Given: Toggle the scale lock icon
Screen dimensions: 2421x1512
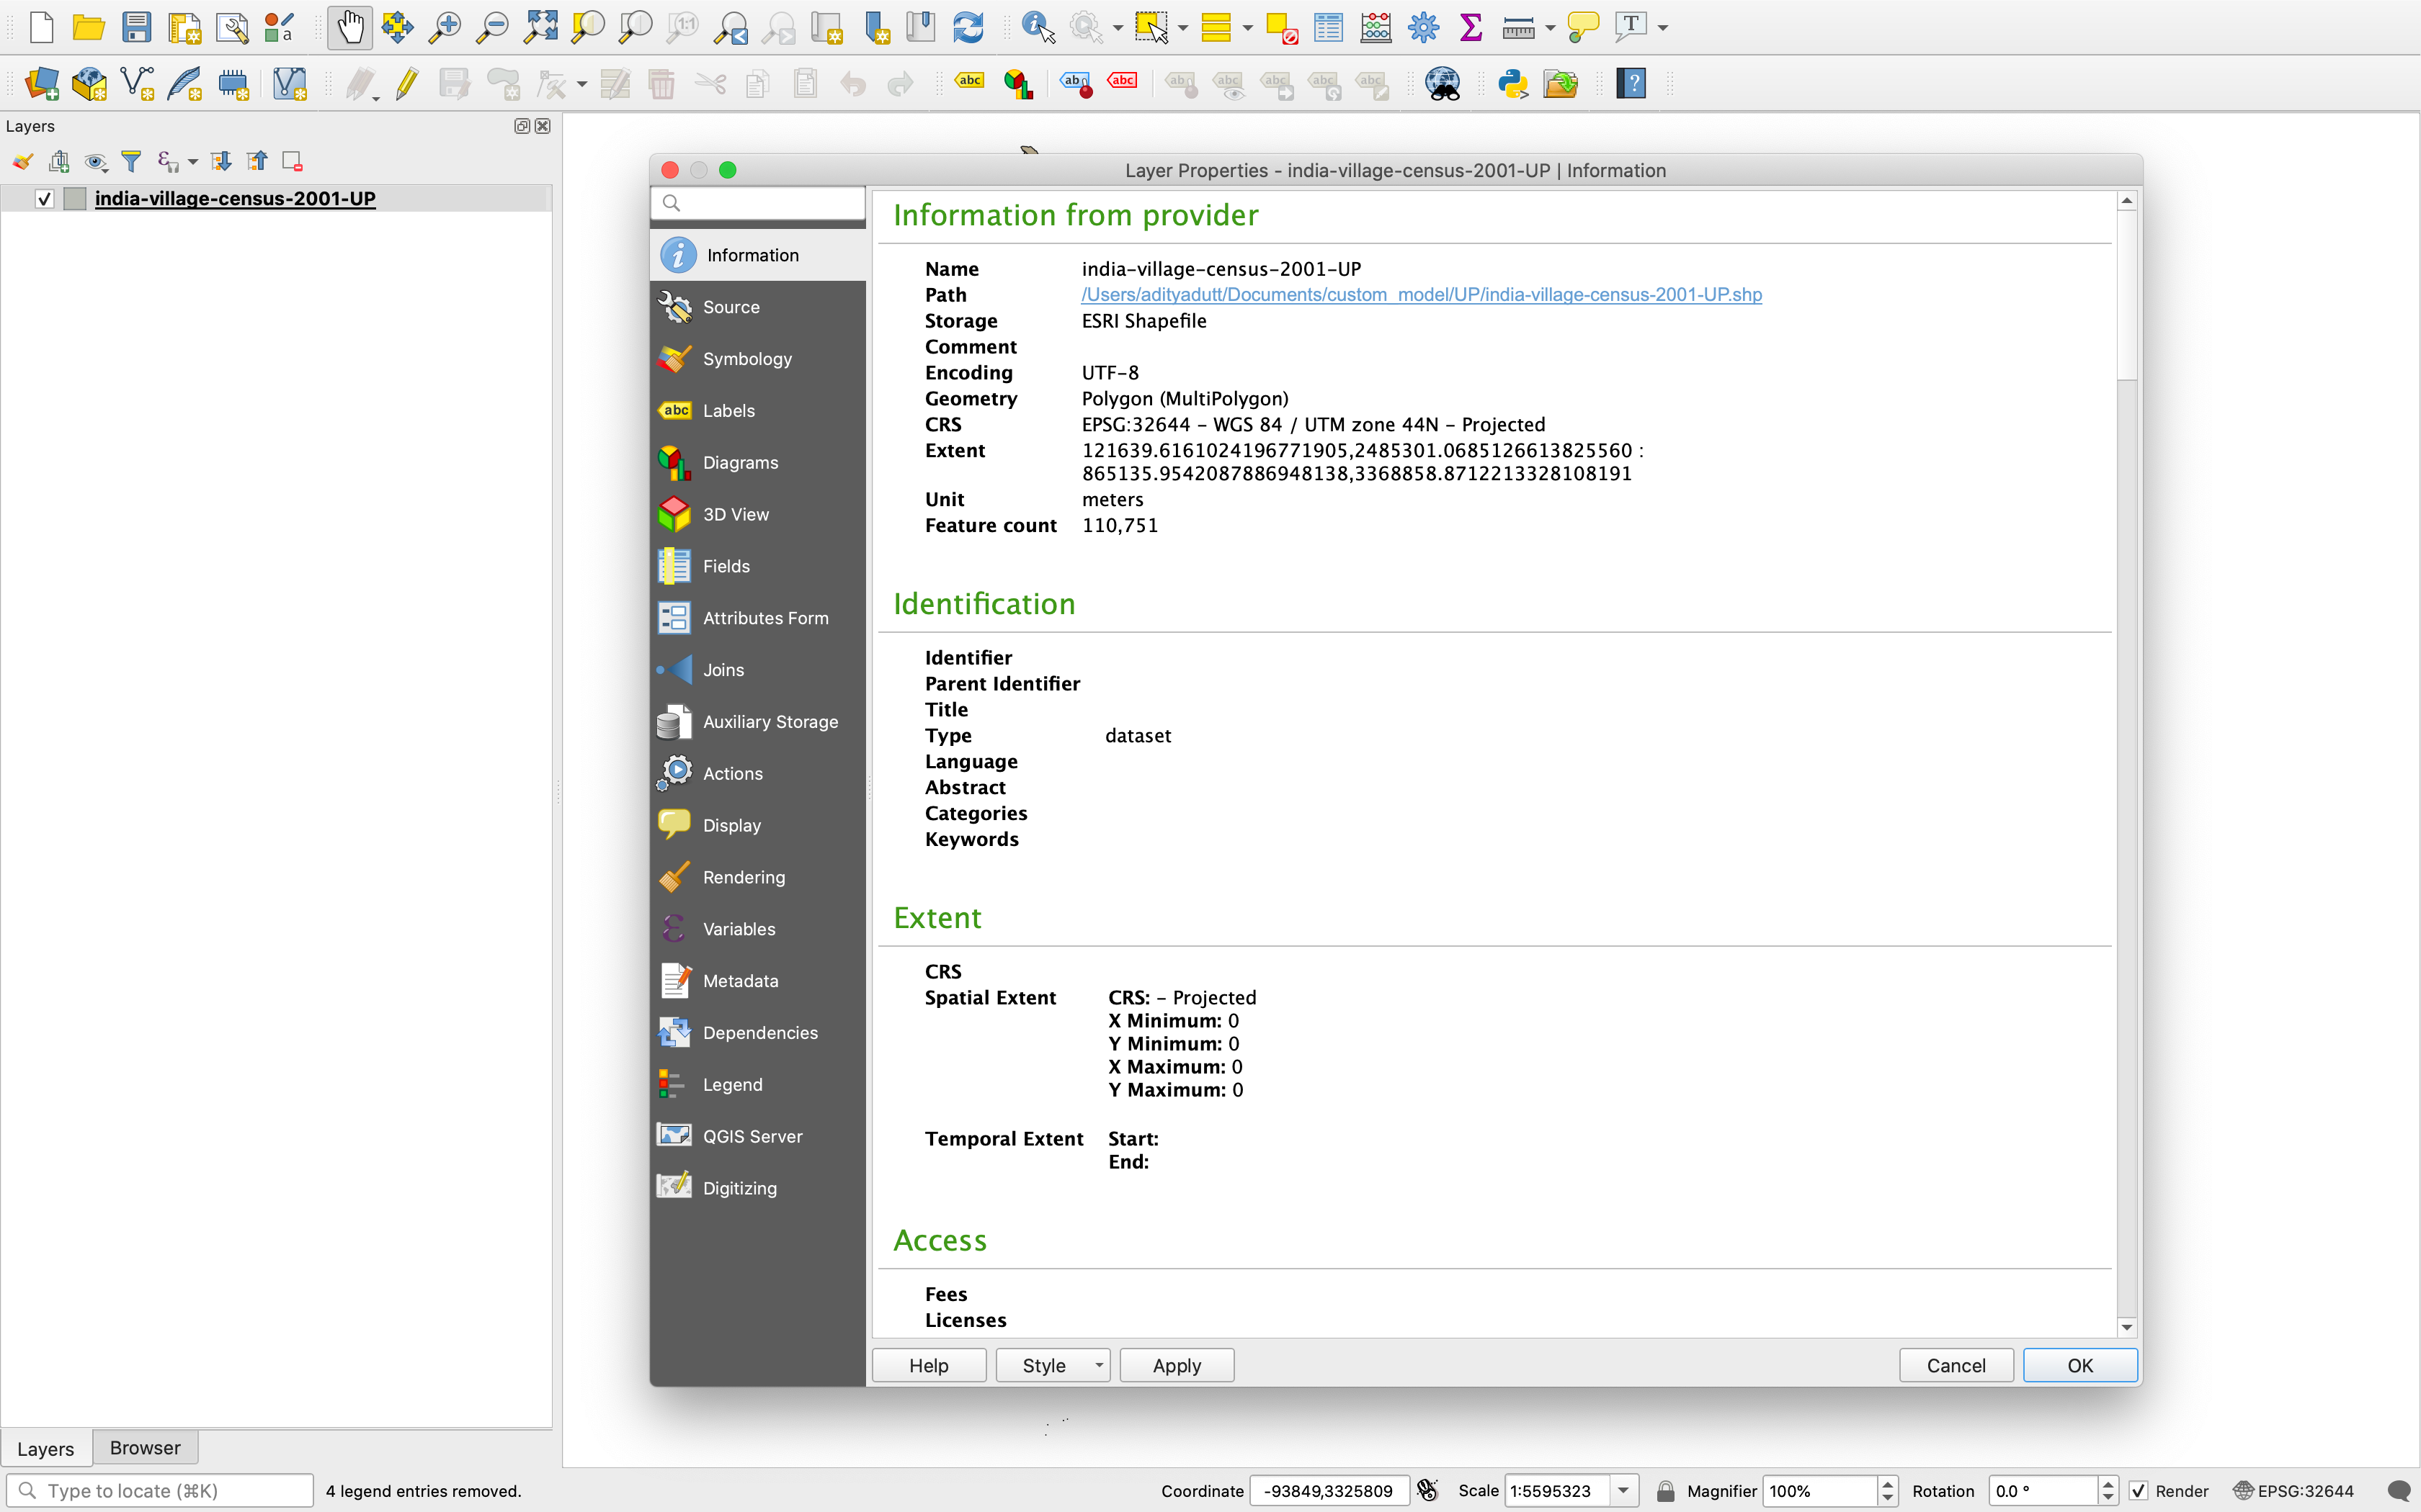Looking at the screenshot, I should [1664, 1490].
